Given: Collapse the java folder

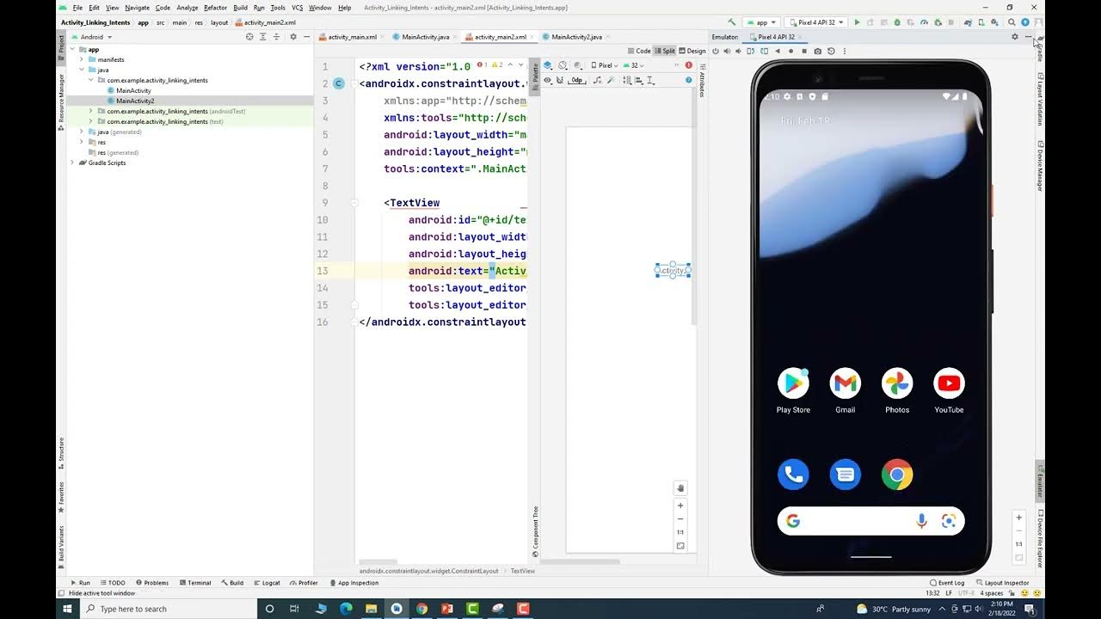Looking at the screenshot, I should (x=82, y=70).
